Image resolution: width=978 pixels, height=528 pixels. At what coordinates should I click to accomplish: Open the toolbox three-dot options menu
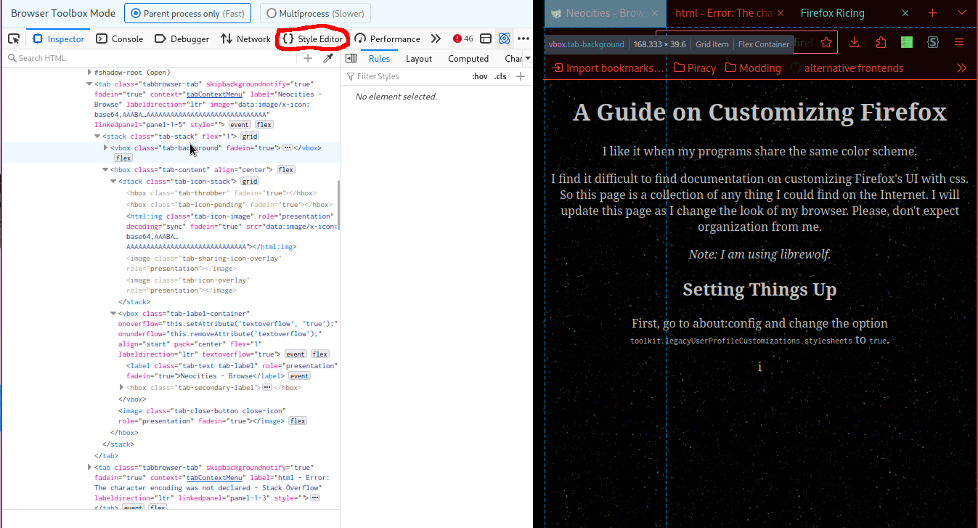pos(523,38)
